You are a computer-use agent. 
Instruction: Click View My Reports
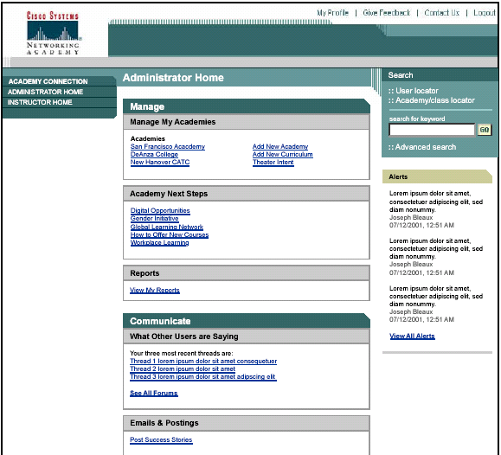[155, 290]
